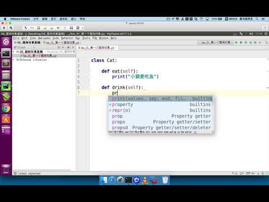The height and width of the screenshot is (202, 269).
Task: Click the green Run button in PyCharm toolbar
Action: tap(236, 43)
